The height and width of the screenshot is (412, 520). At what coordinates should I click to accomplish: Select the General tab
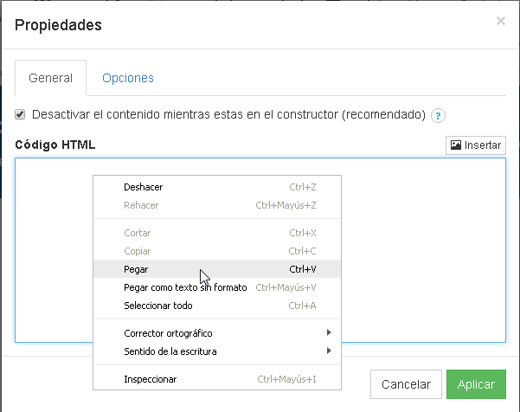[x=50, y=78]
